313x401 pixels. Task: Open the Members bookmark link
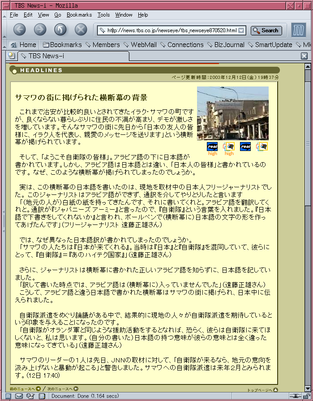pyautogui.click(x=103, y=45)
